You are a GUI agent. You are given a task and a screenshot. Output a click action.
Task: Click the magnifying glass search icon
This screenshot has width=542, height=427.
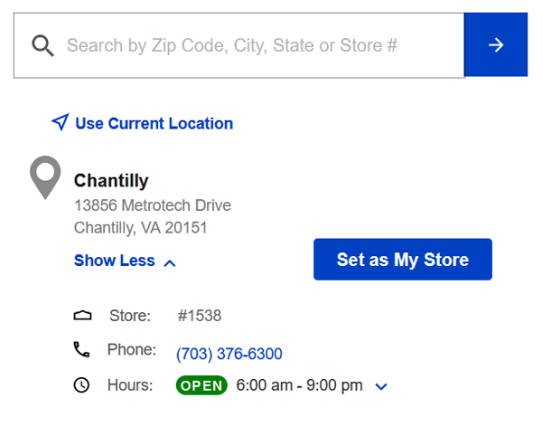pyautogui.click(x=42, y=45)
